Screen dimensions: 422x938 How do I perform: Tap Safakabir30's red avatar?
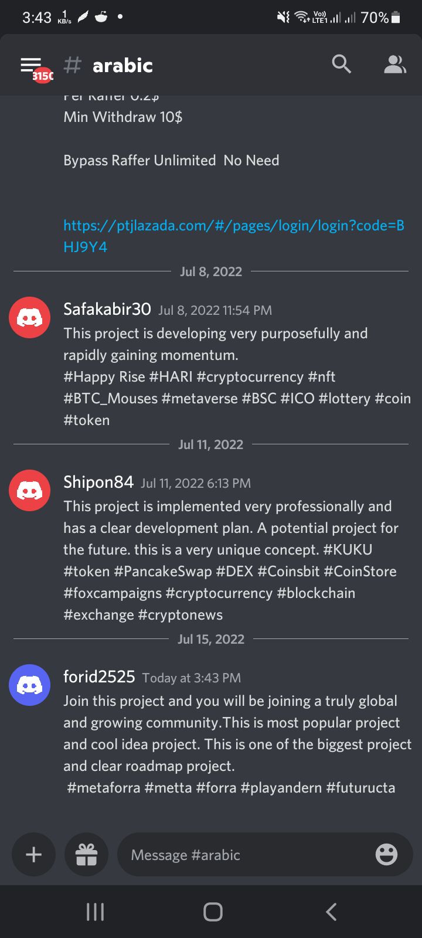(29, 318)
